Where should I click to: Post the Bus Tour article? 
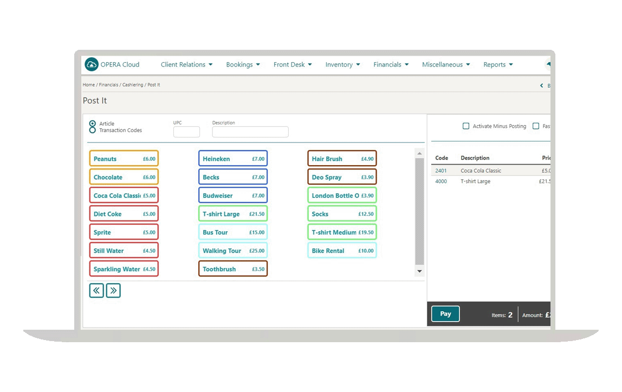point(233,232)
